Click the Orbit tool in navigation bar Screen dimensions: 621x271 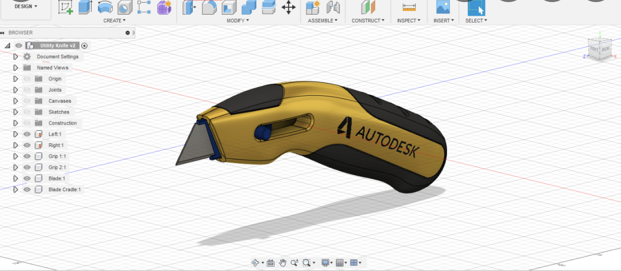[255, 263]
